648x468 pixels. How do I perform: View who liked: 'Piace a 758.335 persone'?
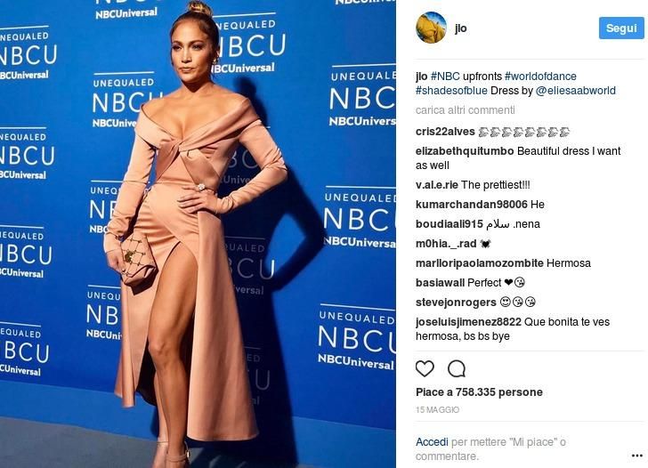[479, 392]
